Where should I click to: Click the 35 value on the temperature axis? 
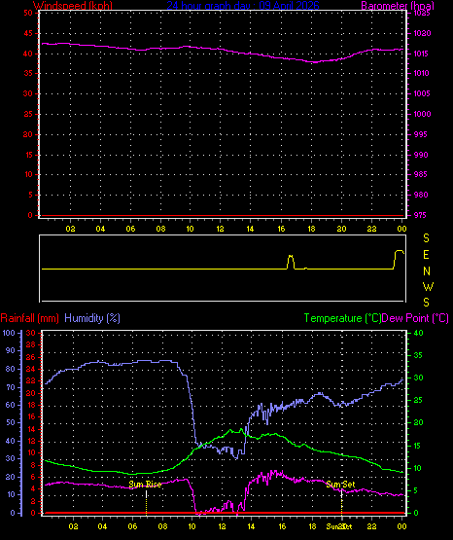pos(418,355)
